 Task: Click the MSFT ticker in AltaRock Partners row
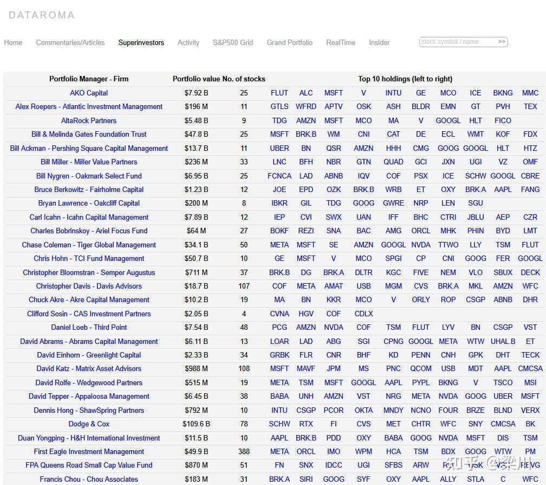coord(334,120)
